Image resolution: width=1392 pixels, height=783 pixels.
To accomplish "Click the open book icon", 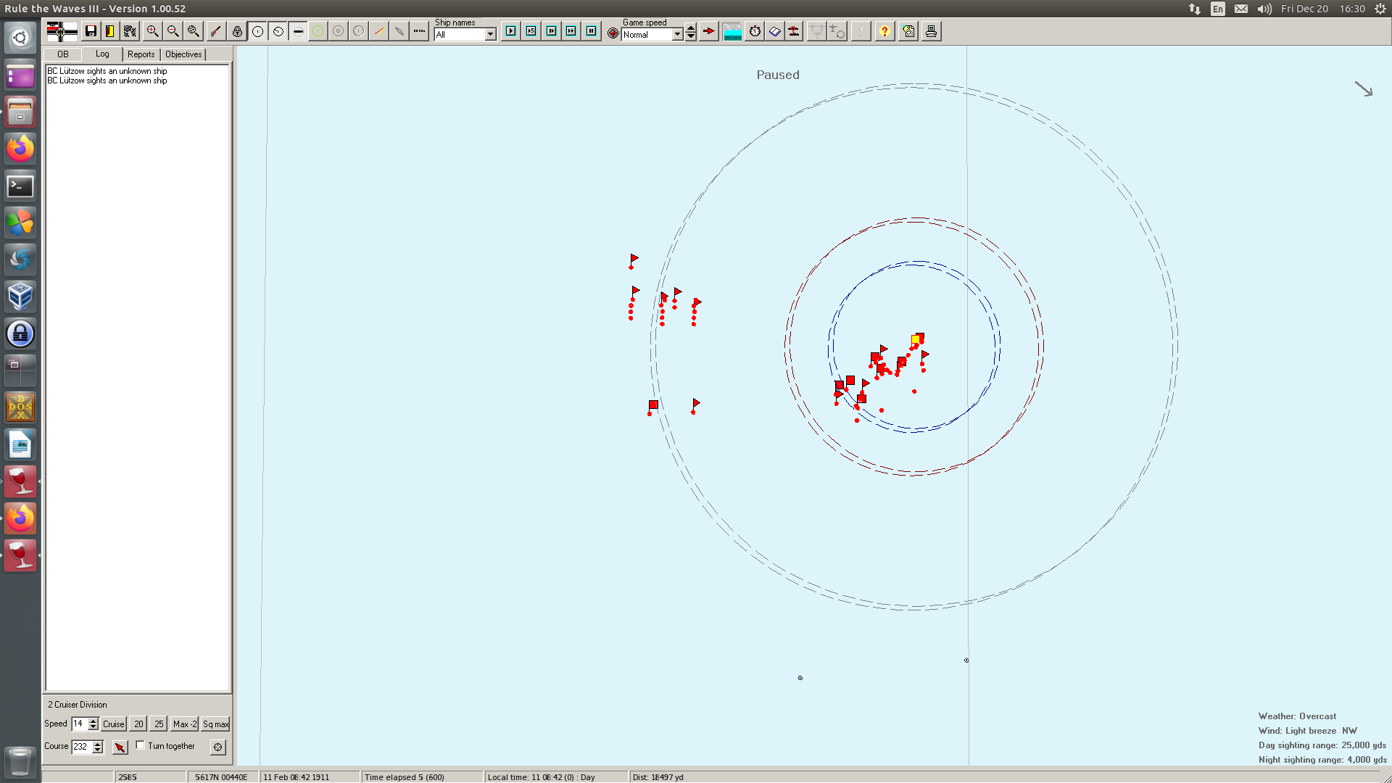I will pos(775,31).
